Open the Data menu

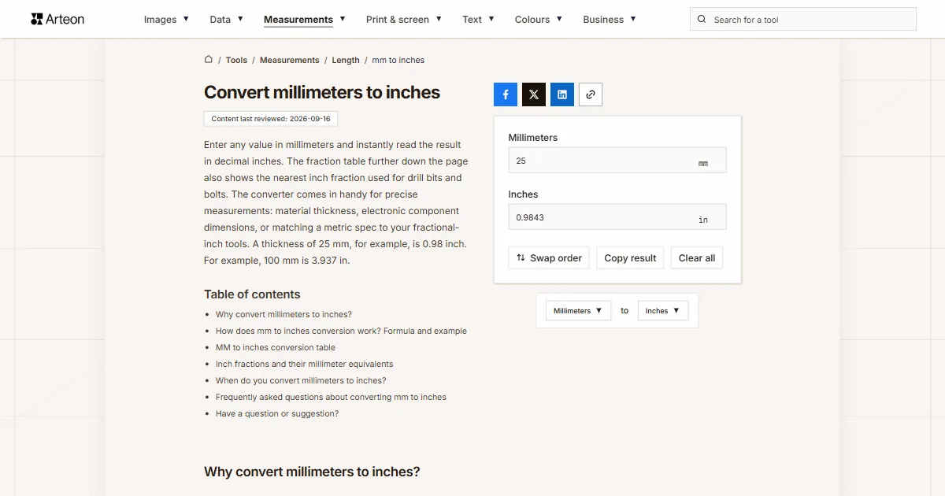click(226, 19)
